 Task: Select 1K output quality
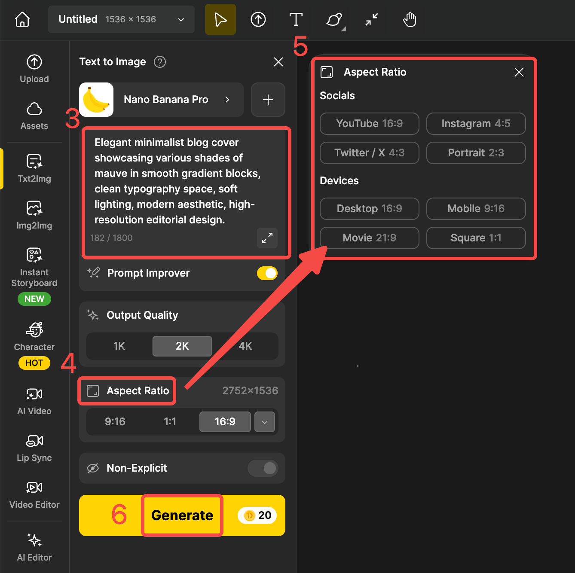[x=119, y=346]
